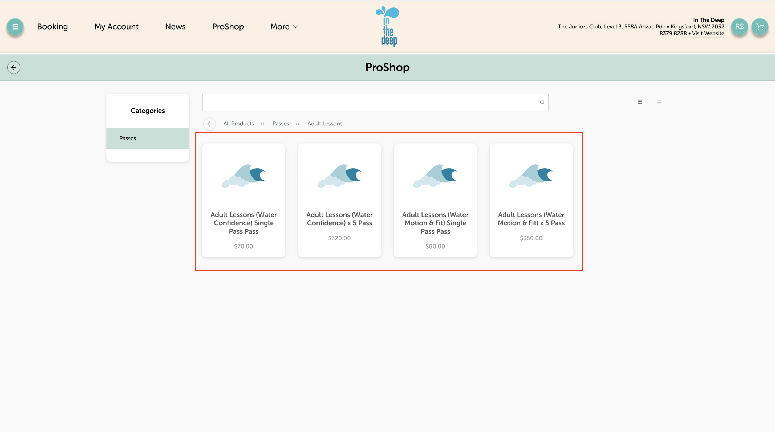Viewport: 775px width, 432px height.
Task: Click the ProShop header back arrow
Action: pyautogui.click(x=14, y=67)
